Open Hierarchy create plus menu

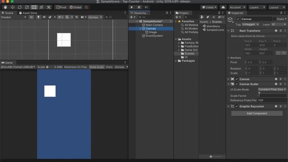click(x=132, y=17)
